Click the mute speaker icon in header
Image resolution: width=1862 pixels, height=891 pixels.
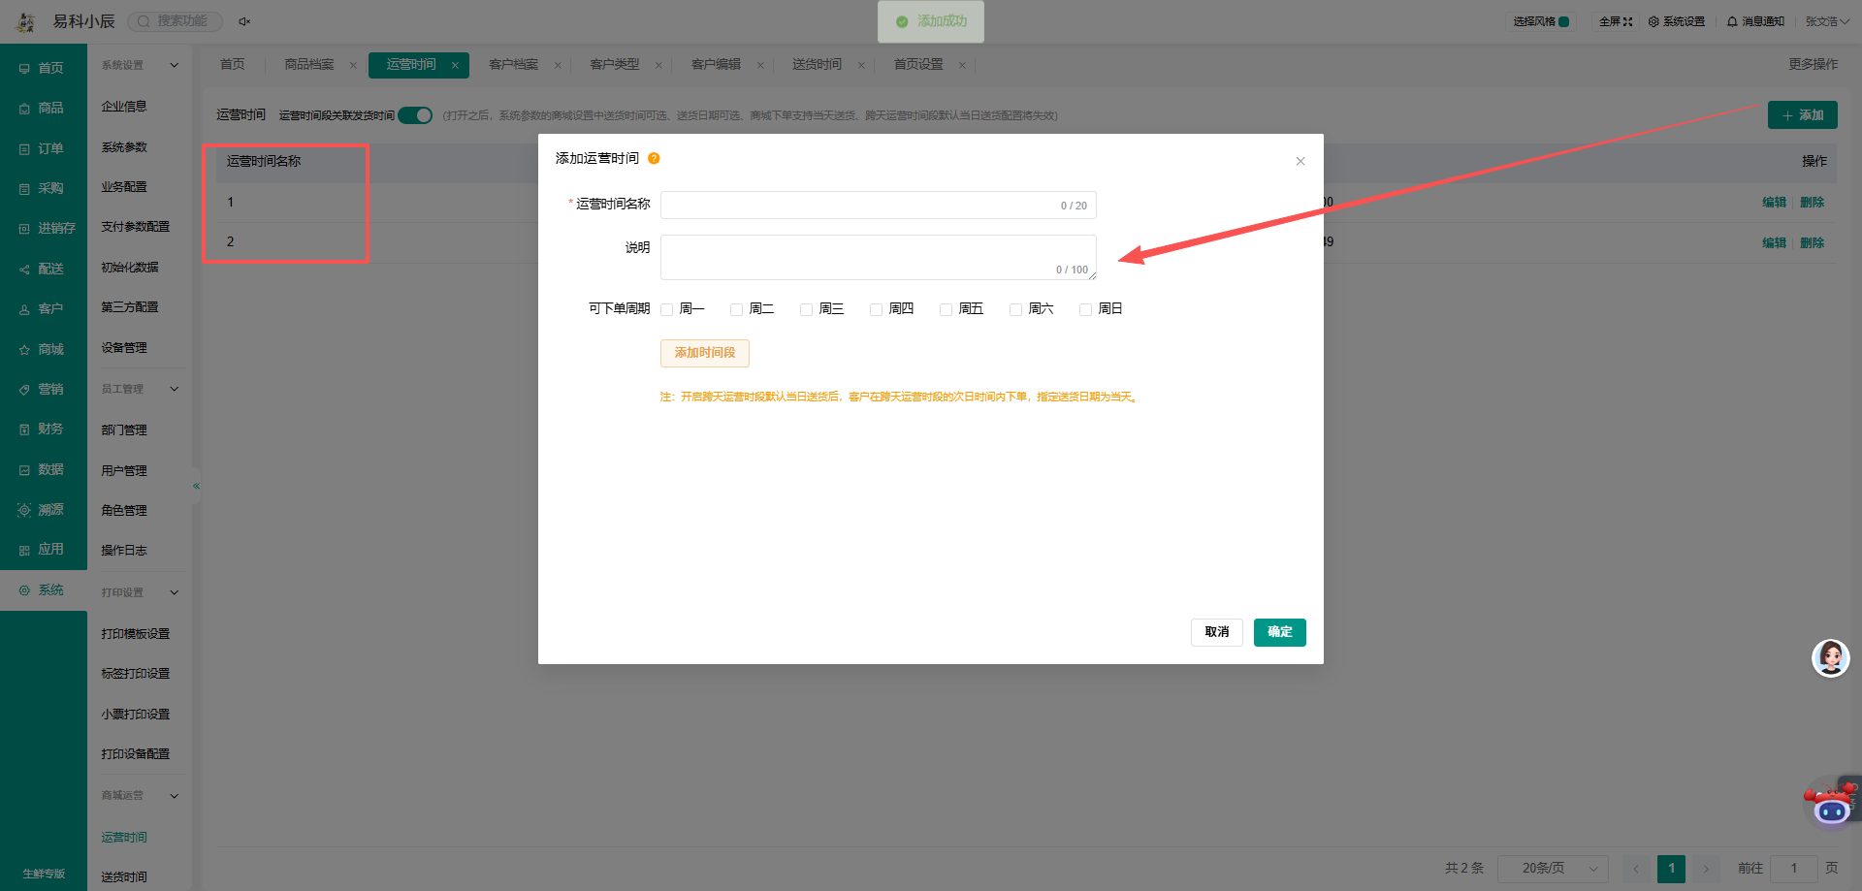244,21
